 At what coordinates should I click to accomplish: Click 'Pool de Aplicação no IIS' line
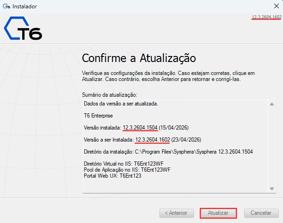(x=127, y=170)
